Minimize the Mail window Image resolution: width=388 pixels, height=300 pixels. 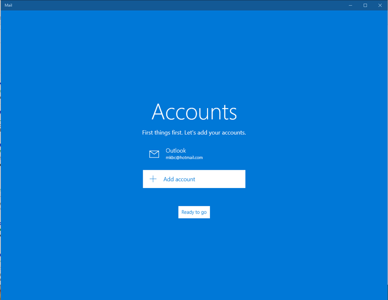point(350,5)
